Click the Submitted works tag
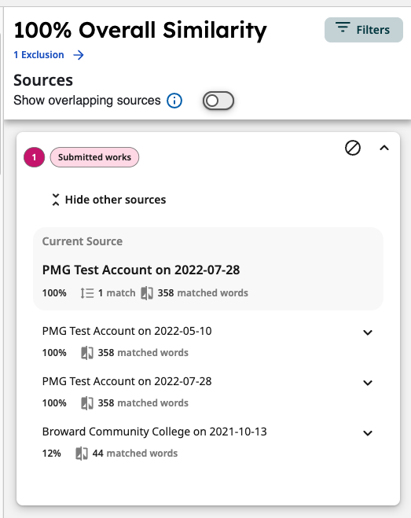Viewport: 411px width, 518px height. pos(94,157)
